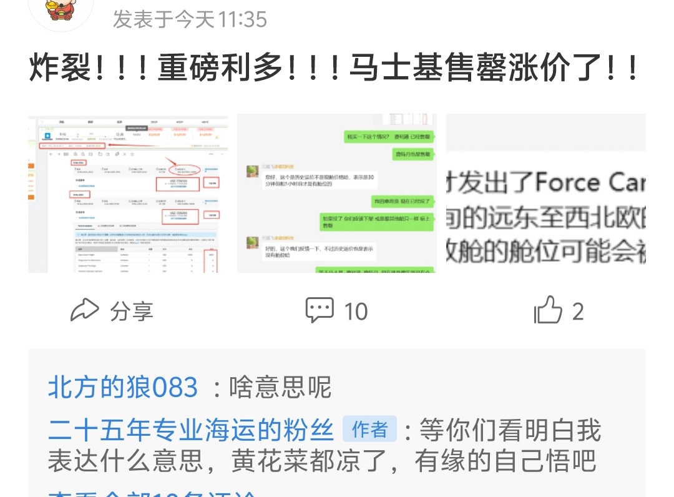This screenshot has height=497, width=674.
Task: Click the red-circled price in first thumbnail
Action: [x=183, y=170]
